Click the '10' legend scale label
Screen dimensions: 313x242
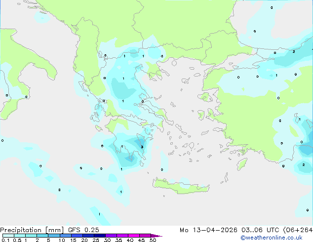pos(62,240)
